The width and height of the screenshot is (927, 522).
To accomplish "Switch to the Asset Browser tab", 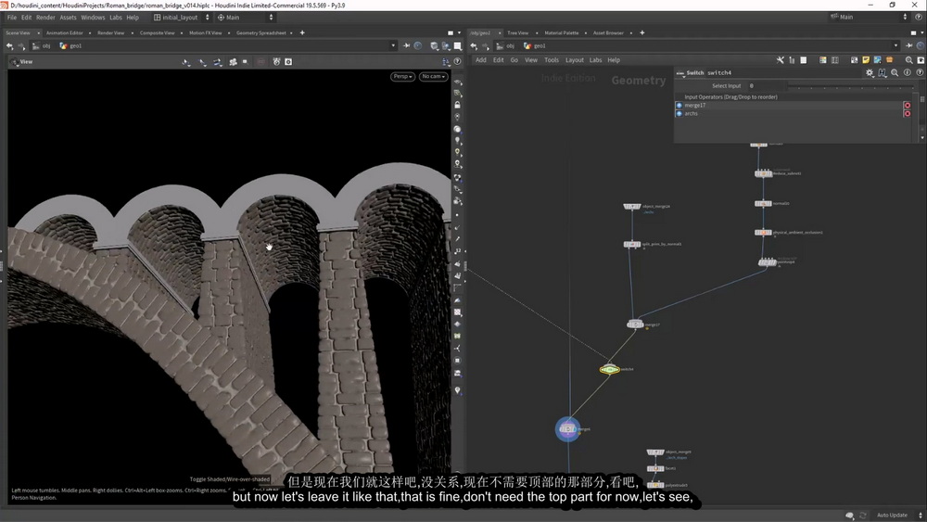I will click(608, 33).
